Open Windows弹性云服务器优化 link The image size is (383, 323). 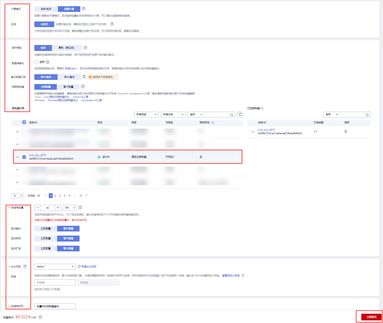click(63, 100)
